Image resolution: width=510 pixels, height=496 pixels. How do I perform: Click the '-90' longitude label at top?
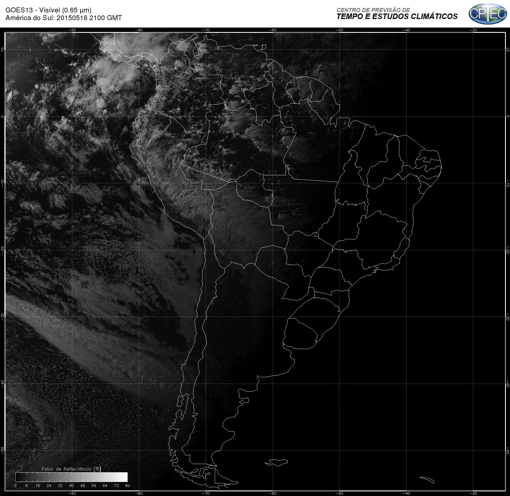[x=72, y=30]
